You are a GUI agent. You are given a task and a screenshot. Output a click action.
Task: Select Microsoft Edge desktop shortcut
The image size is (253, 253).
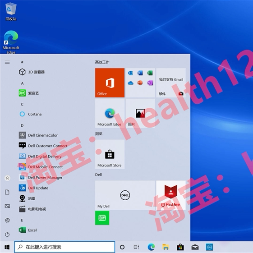pyautogui.click(x=11, y=42)
